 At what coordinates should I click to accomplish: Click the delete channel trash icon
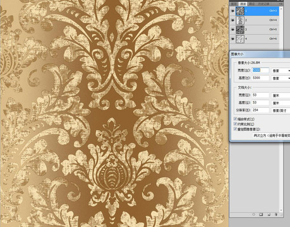(276, 214)
